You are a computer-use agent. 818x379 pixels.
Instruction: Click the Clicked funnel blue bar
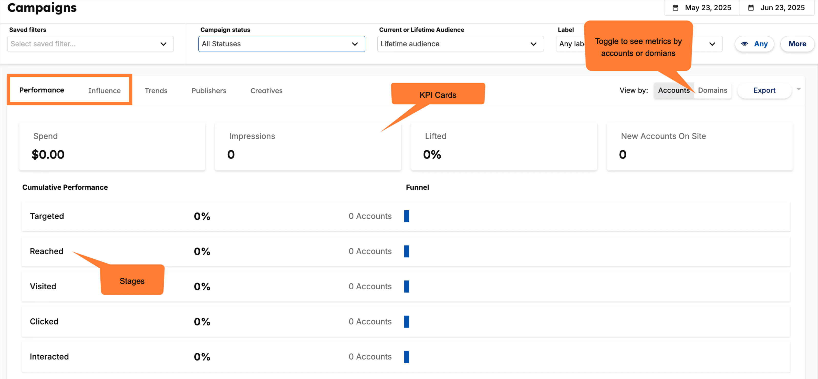pyautogui.click(x=407, y=322)
